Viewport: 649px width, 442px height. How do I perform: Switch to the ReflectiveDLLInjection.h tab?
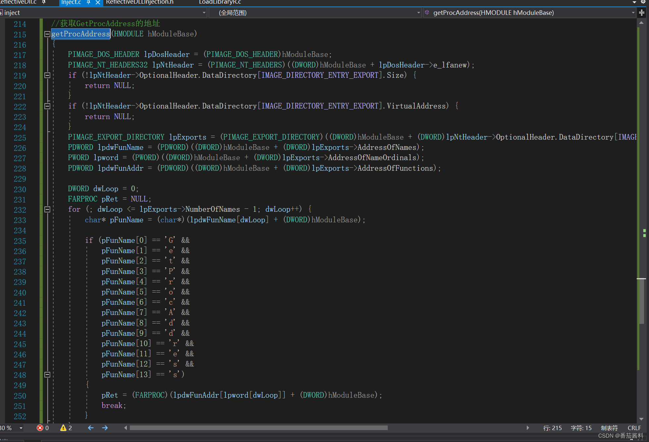point(139,2)
